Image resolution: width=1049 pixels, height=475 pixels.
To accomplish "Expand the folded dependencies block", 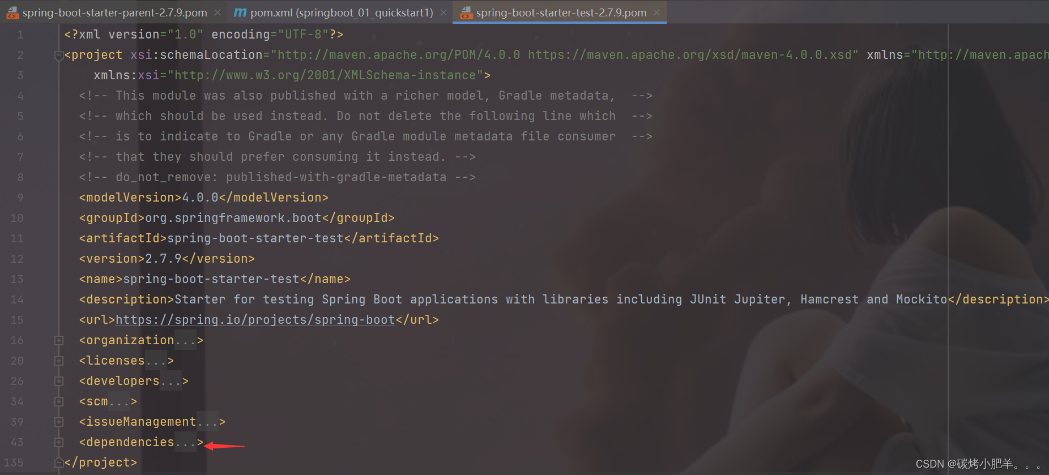I will click(x=58, y=442).
